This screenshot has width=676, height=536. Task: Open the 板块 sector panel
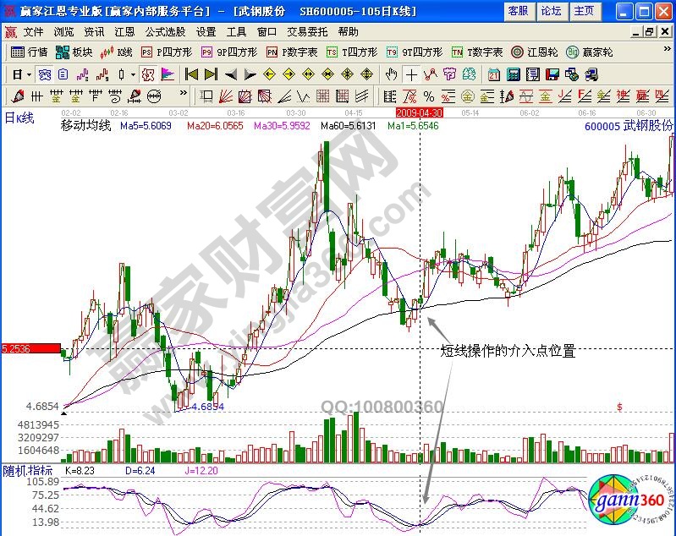click(74, 52)
